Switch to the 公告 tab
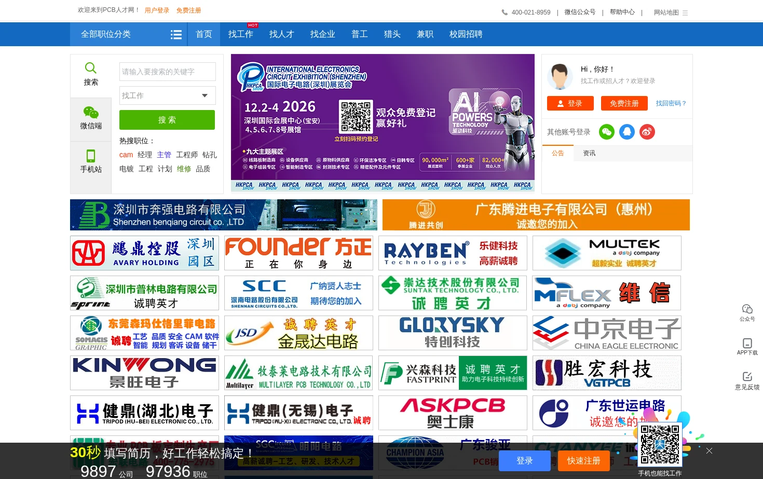This screenshot has width=763, height=479. click(558, 153)
